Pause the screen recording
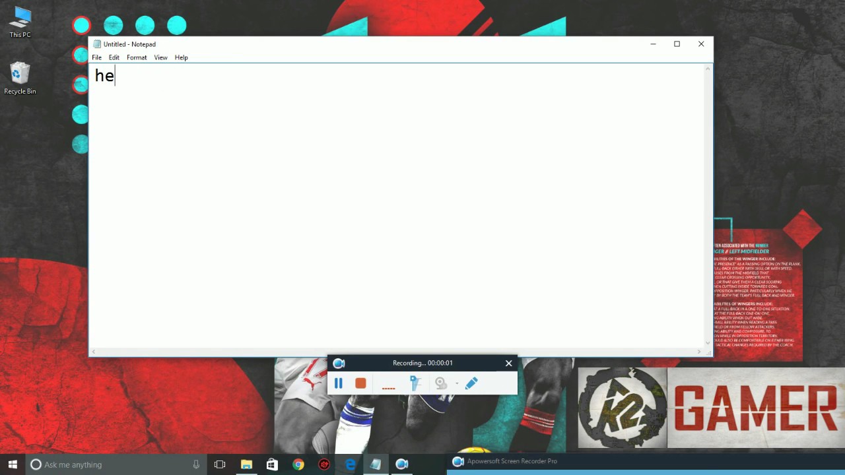845x475 pixels. (x=338, y=383)
